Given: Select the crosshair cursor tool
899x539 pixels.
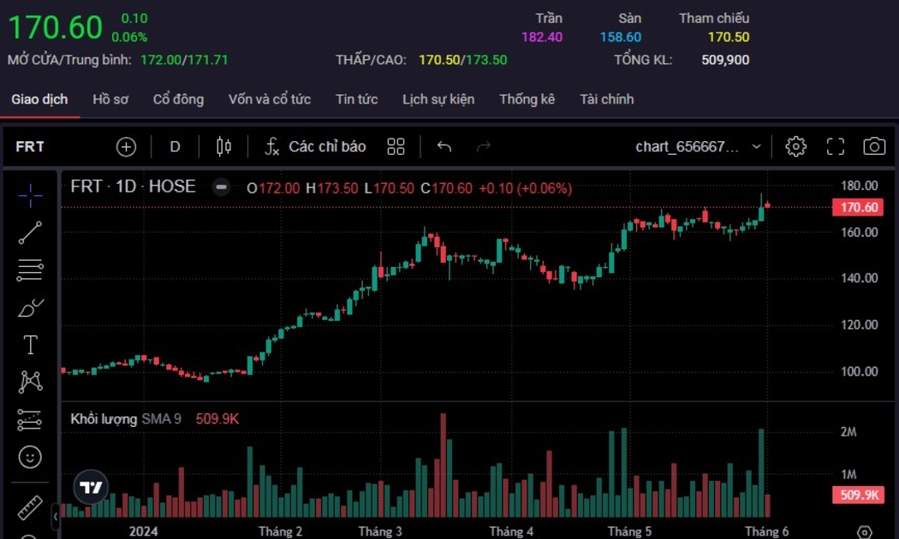Looking at the screenshot, I should [30, 195].
